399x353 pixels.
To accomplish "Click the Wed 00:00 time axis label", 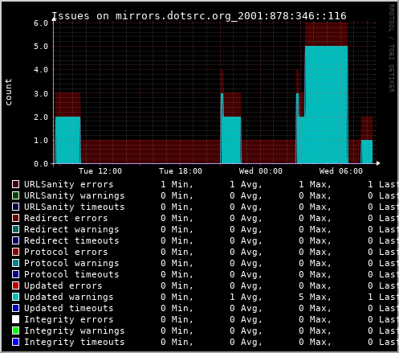I will click(x=261, y=171).
